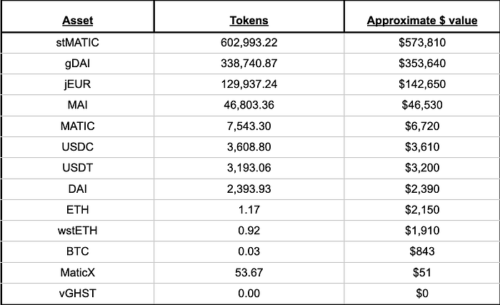The image size is (500, 305).
Task: Click the ETH tokens cell 1.17
Action: point(249,209)
